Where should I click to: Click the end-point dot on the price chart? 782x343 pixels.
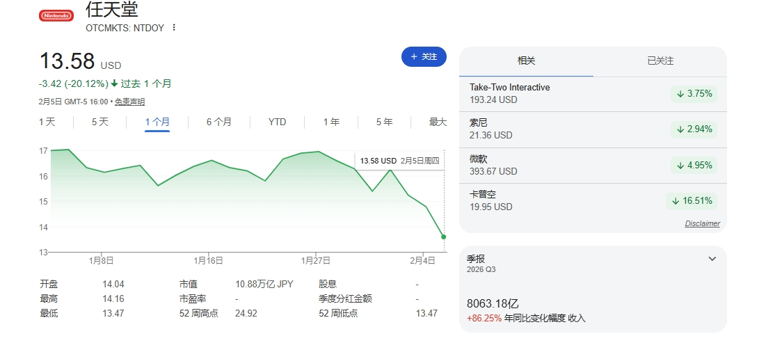443,237
